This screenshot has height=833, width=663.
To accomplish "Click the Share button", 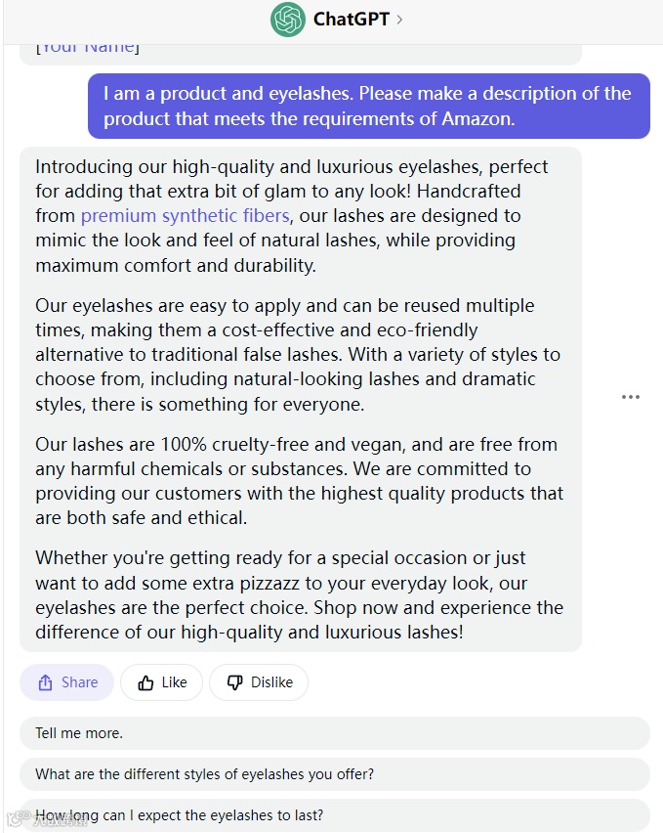I will pos(66,682).
